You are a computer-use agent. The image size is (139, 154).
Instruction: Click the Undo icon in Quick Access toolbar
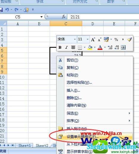click(7, 10)
